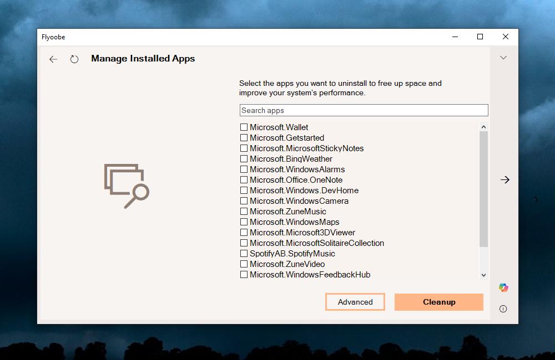
Task: Click the app list scroll down arrow
Action: [484, 275]
